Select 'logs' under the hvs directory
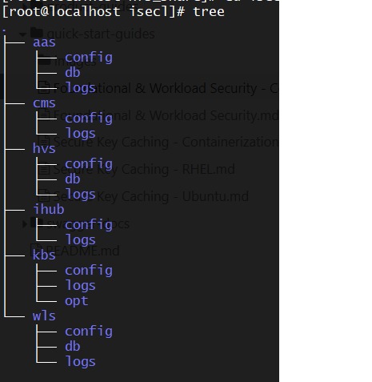 [80, 194]
